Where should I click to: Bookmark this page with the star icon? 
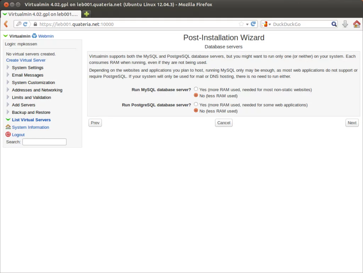click(241, 24)
